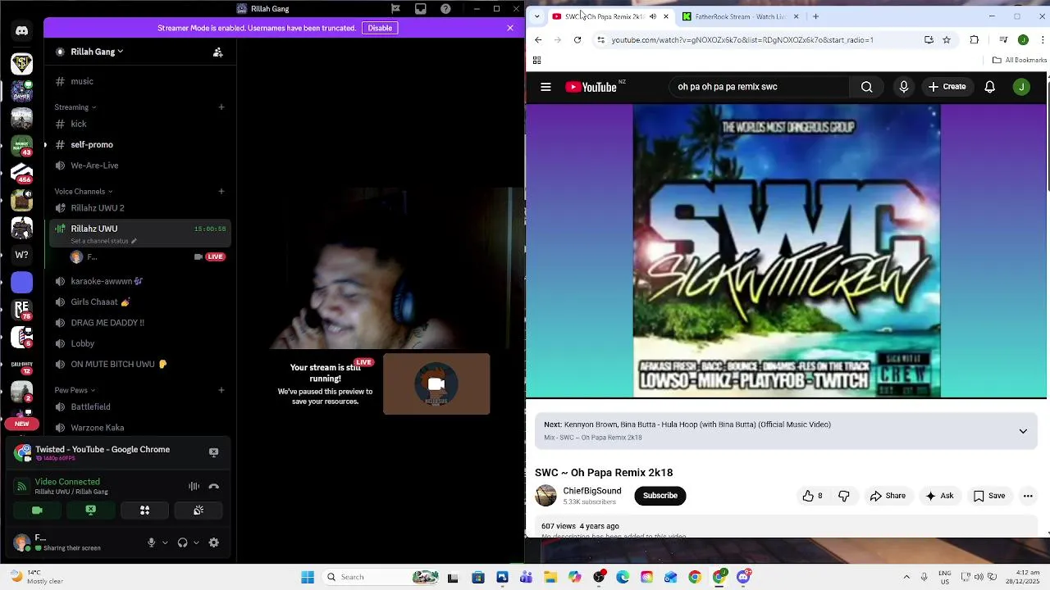Create a channel in Pew Pews category
1050x590 pixels.
[221, 391]
